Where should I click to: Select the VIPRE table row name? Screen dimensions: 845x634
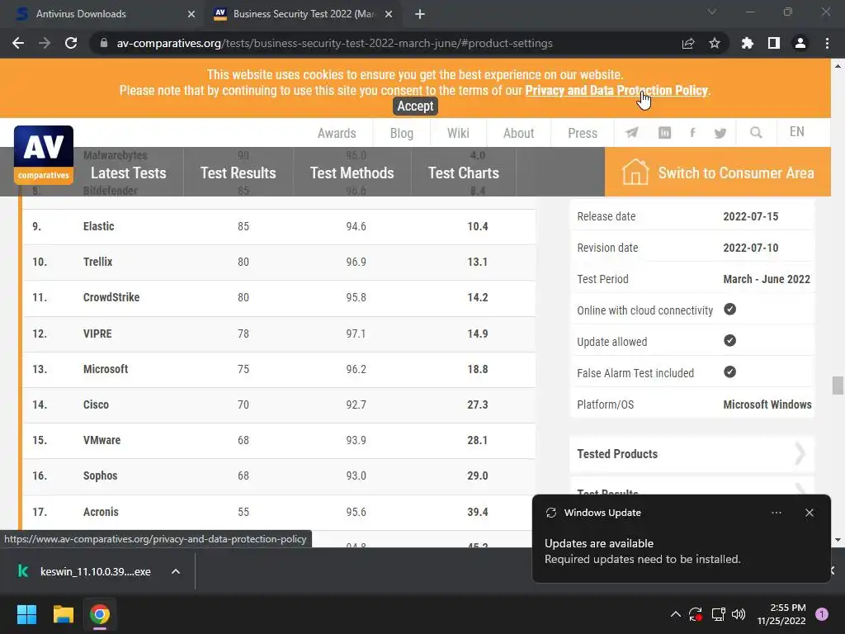click(x=97, y=334)
